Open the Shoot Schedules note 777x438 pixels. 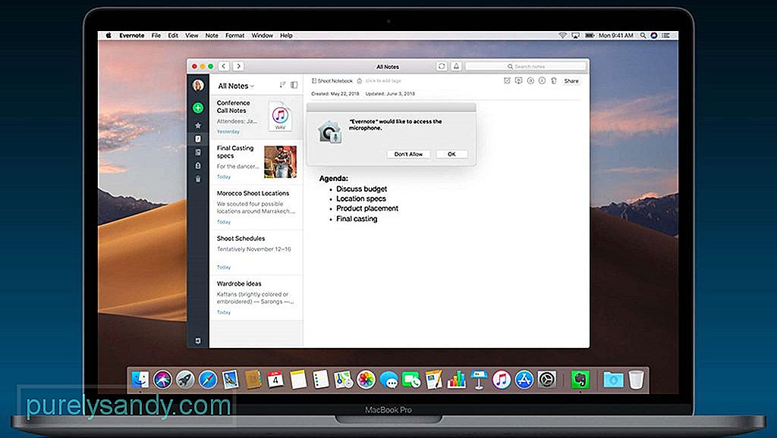tap(256, 252)
